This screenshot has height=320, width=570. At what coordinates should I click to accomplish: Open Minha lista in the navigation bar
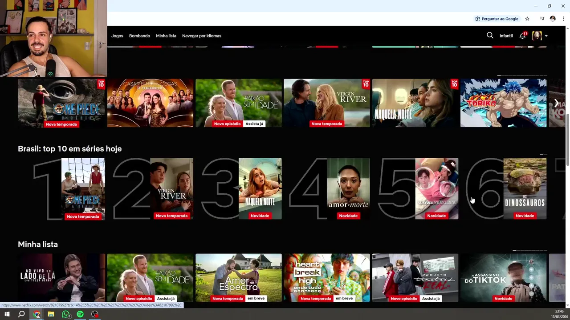tap(166, 36)
